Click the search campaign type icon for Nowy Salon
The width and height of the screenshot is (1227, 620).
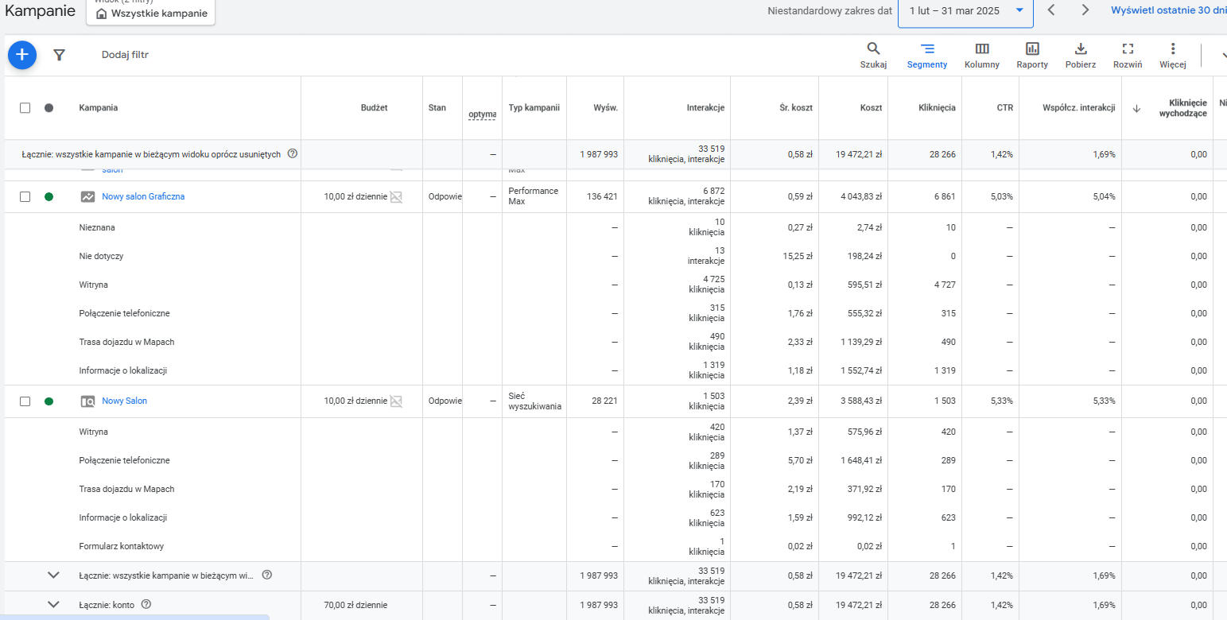point(87,401)
